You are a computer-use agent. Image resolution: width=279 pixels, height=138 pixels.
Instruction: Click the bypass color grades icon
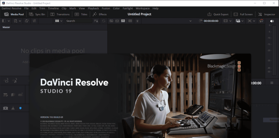click(x=261, y=21)
